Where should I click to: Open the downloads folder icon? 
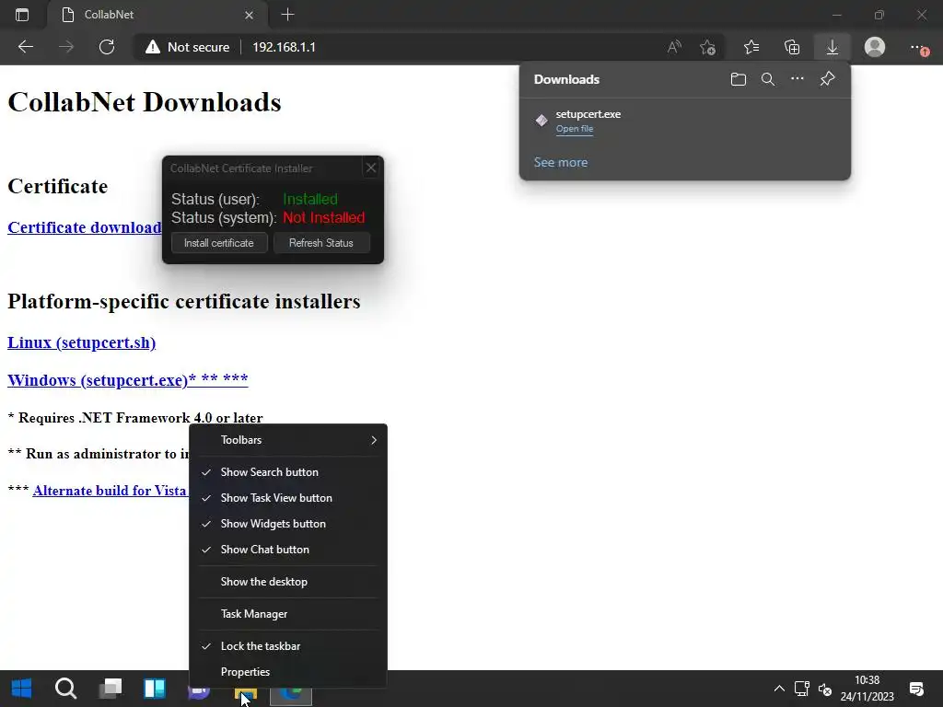[x=739, y=79]
